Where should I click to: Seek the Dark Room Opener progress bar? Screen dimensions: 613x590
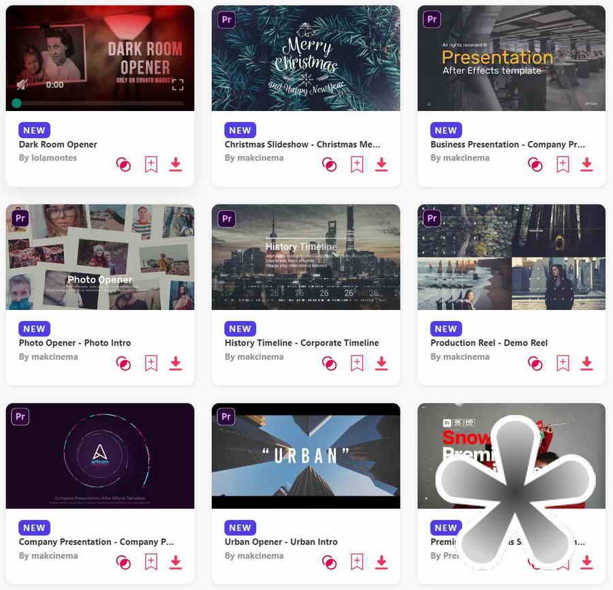pos(99,104)
